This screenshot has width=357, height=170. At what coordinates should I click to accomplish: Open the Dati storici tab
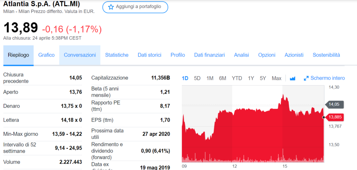pos(150,55)
